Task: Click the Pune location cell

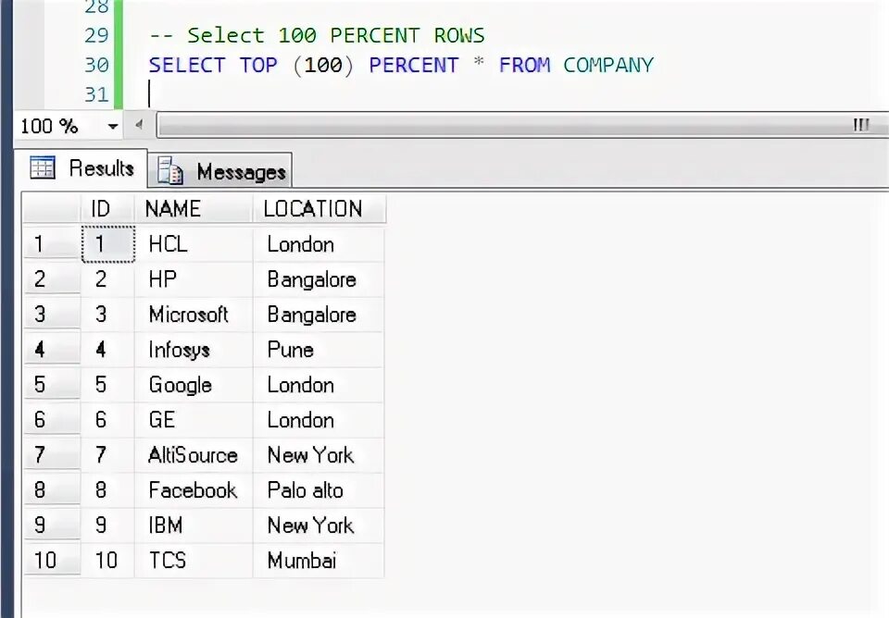Action: coord(318,350)
